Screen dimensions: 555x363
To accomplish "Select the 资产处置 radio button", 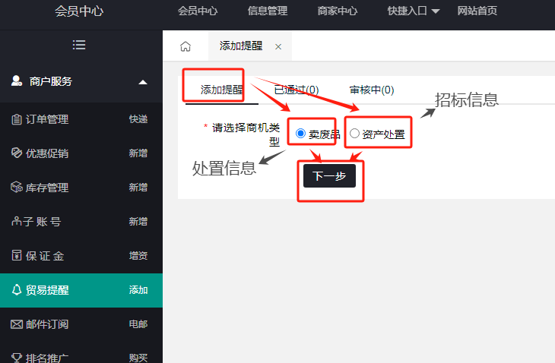I will click(x=354, y=134).
